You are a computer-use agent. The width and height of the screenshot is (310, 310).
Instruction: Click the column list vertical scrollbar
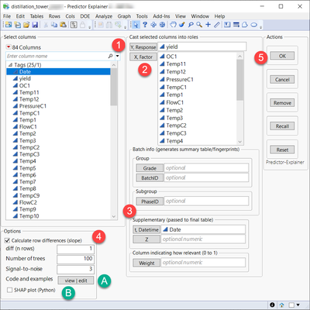pyautogui.click(x=114, y=141)
